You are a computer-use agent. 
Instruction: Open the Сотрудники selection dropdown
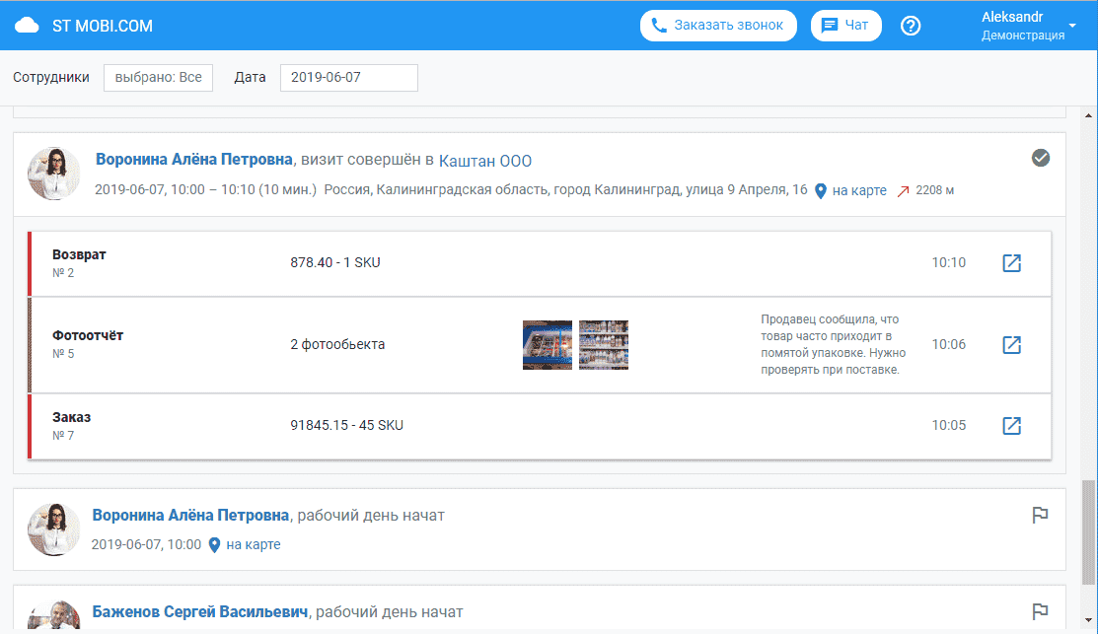pos(158,78)
